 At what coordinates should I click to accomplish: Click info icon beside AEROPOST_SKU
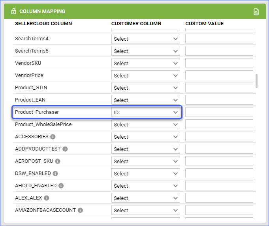[58, 161]
